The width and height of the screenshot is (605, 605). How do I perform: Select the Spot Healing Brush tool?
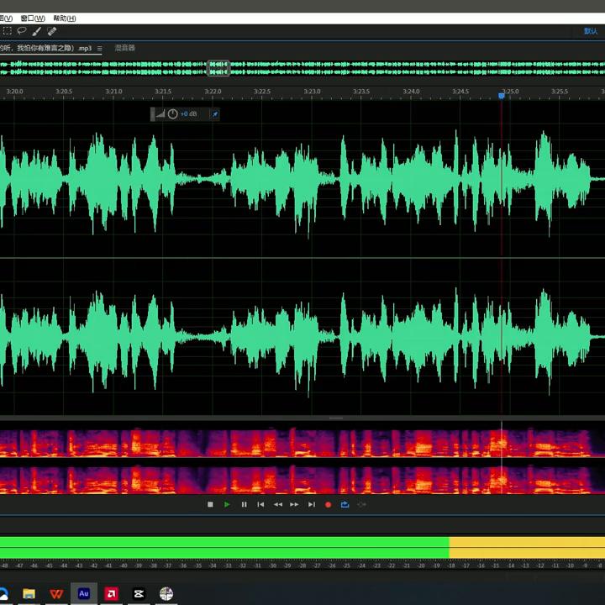click(x=51, y=31)
